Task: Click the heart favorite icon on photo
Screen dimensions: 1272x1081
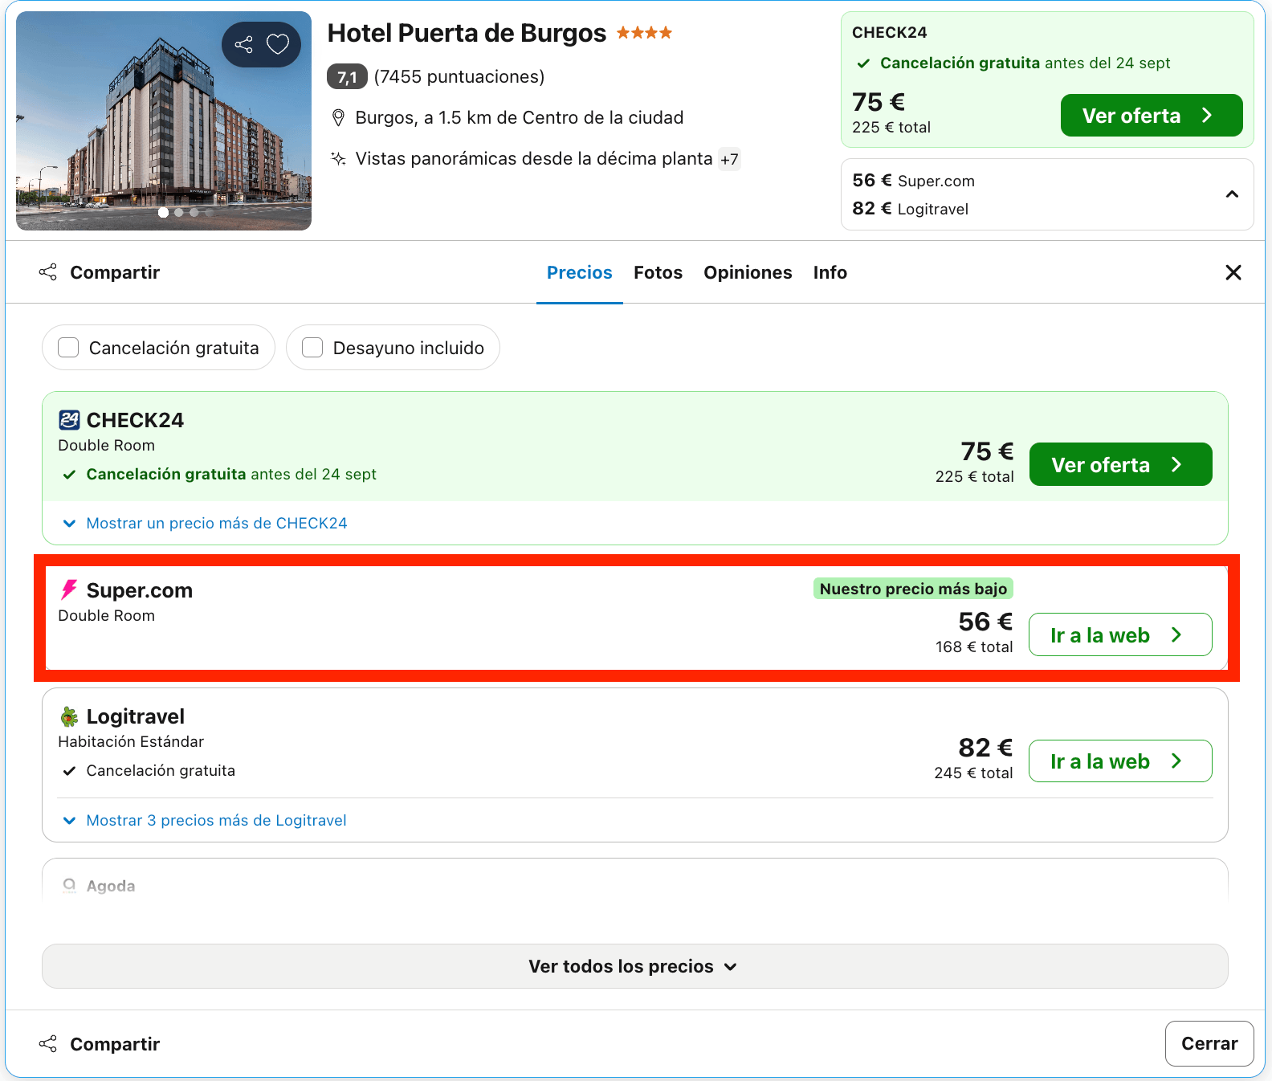Action: pos(278,44)
